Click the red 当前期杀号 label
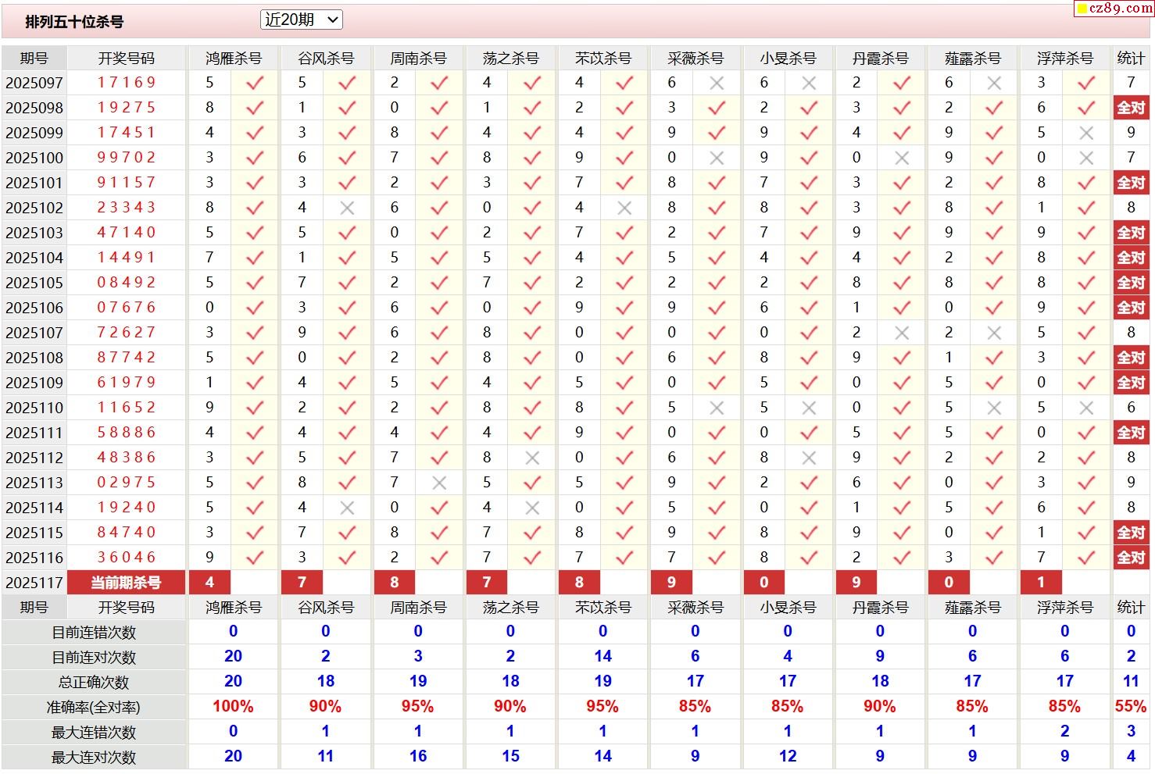Image resolution: width=1155 pixels, height=774 pixels. click(126, 583)
